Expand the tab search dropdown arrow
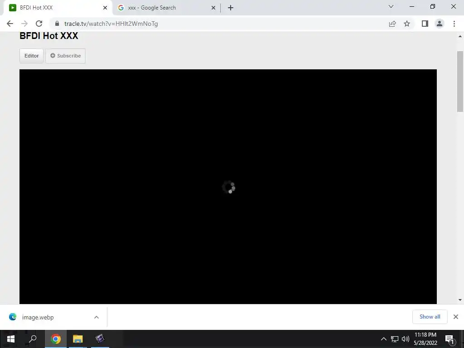 [x=391, y=6]
